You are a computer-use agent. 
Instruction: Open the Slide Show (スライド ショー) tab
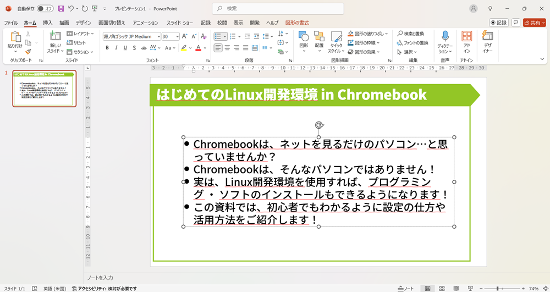180,23
